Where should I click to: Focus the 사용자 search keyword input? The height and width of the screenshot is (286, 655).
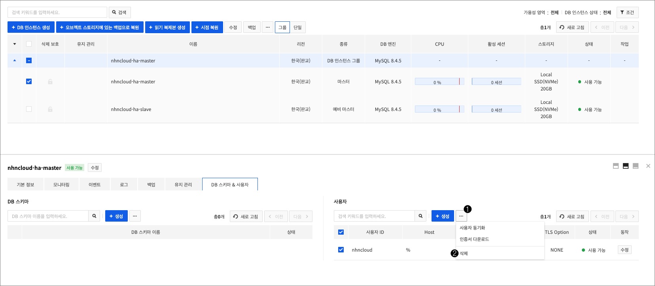pyautogui.click(x=374, y=216)
